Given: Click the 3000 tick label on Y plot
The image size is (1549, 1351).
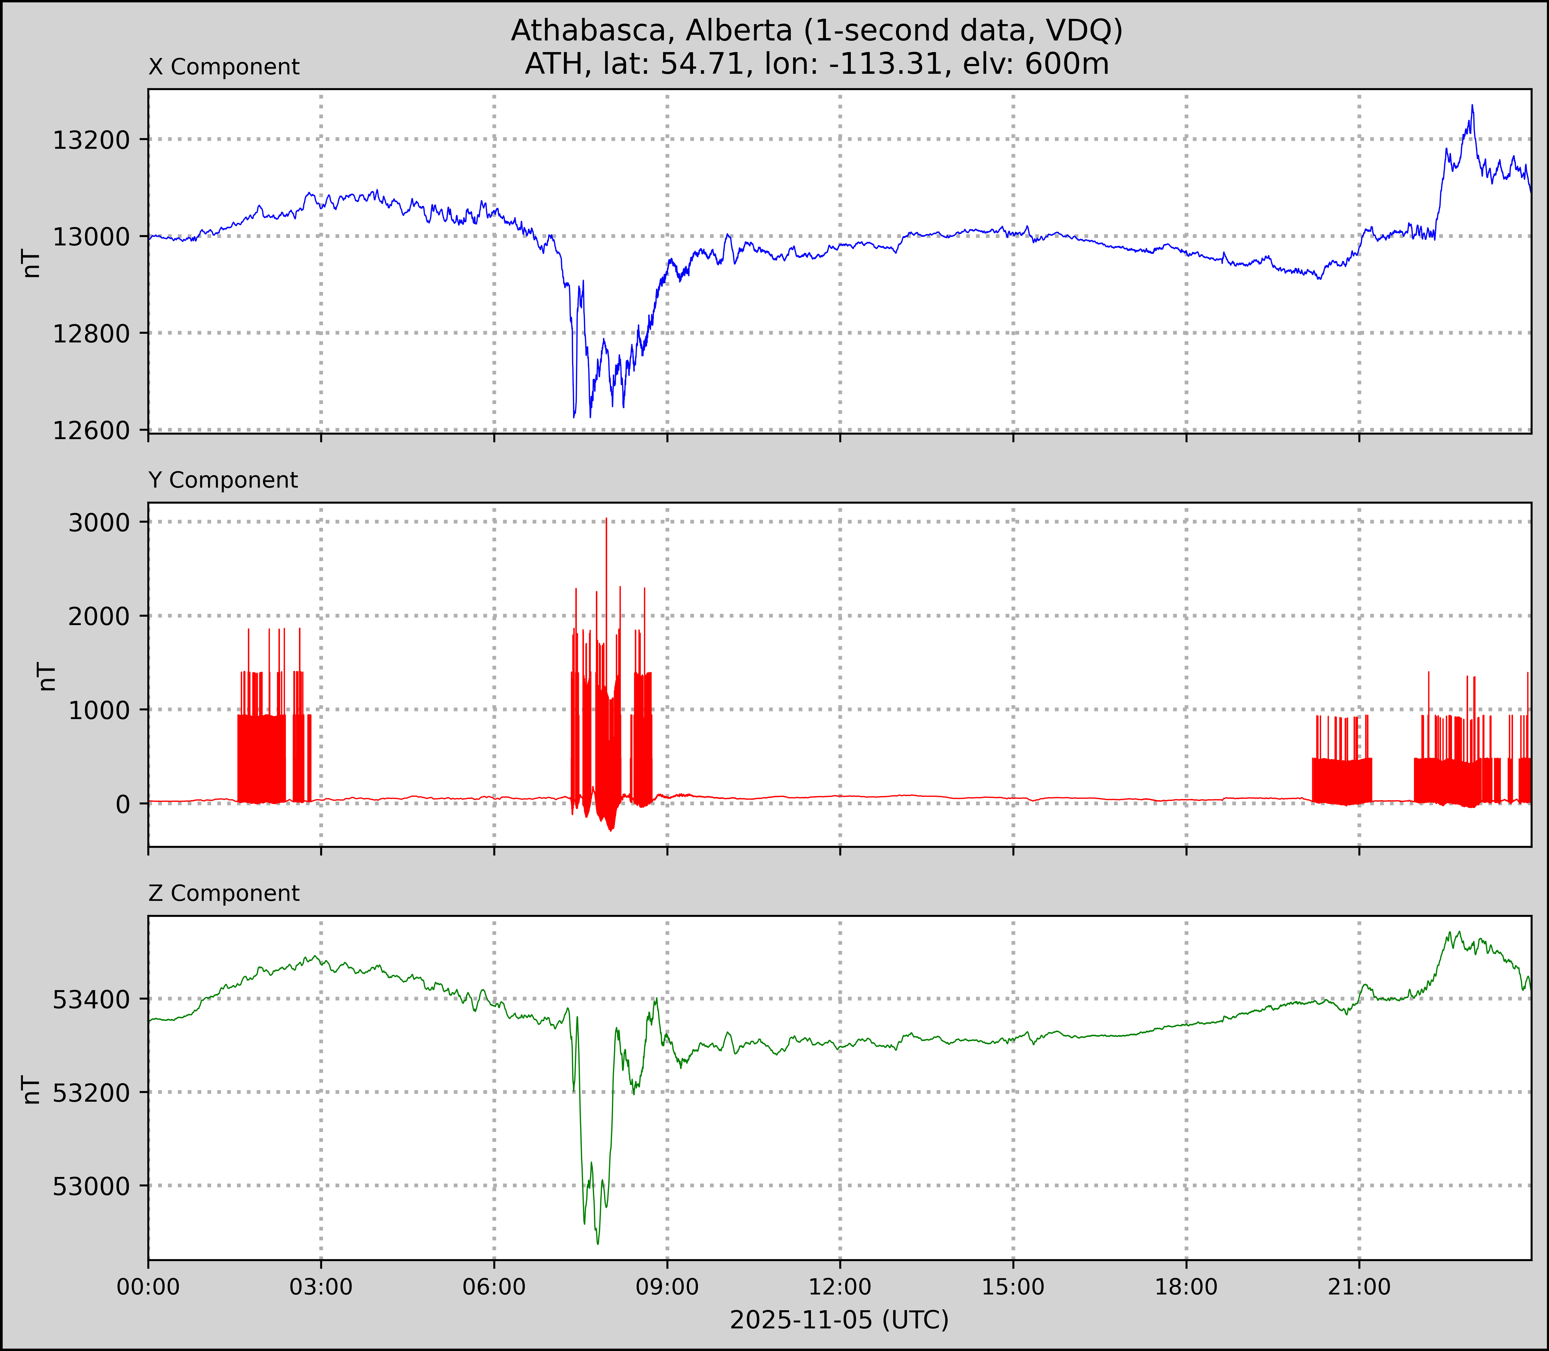Looking at the screenshot, I should (99, 522).
